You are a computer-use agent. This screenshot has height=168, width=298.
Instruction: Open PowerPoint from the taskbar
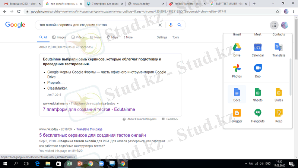80,164
